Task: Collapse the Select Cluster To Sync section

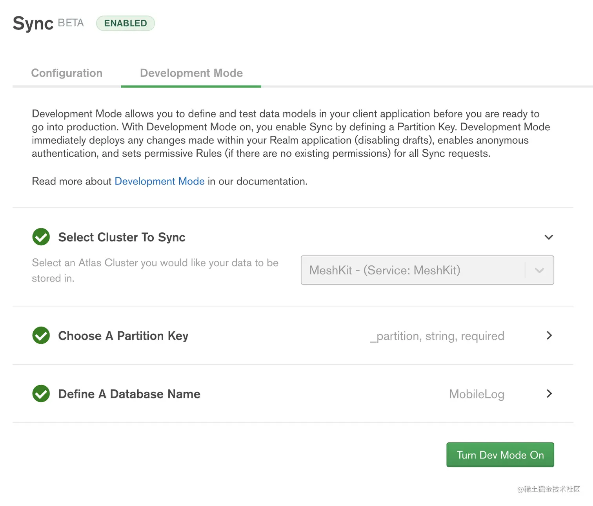Action: point(549,237)
